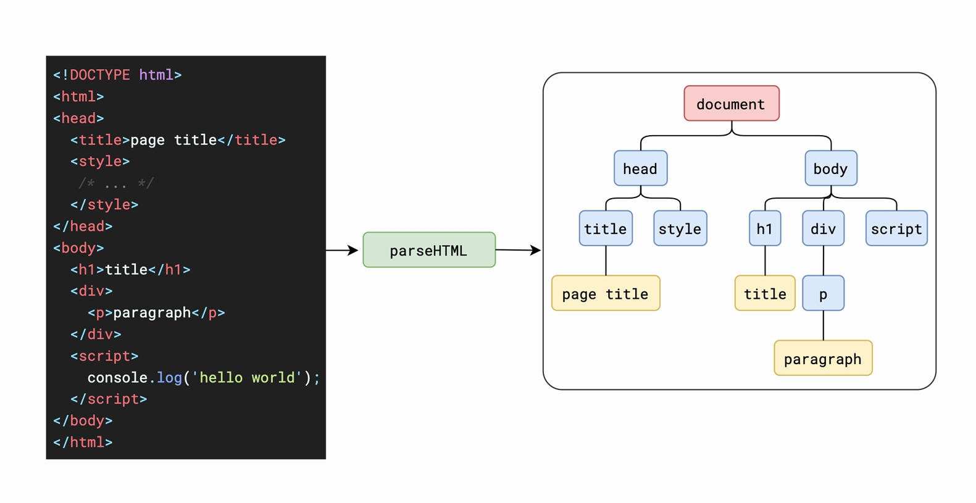Click the closing '</div>' code line
Image resolution: width=976 pixels, height=503 pixels.
point(96,334)
